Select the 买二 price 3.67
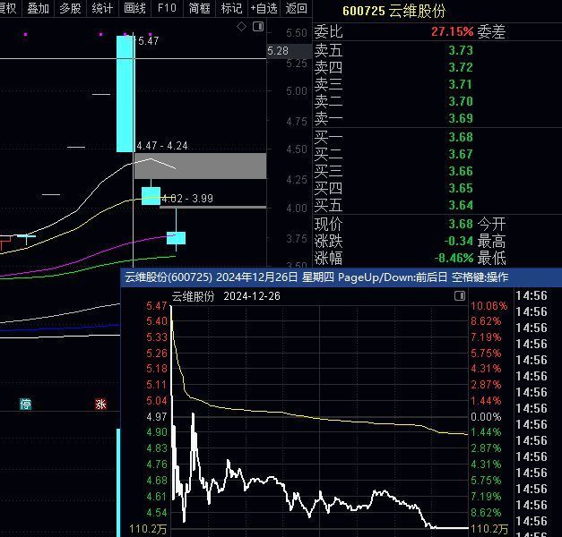The width and height of the screenshot is (562, 537). 461,154
